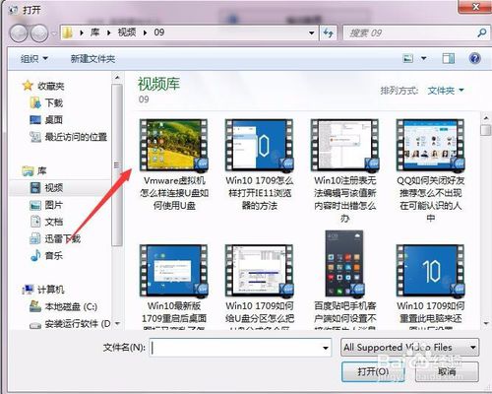
Task: Click the file list scroll down arrow
Action: click(486, 323)
